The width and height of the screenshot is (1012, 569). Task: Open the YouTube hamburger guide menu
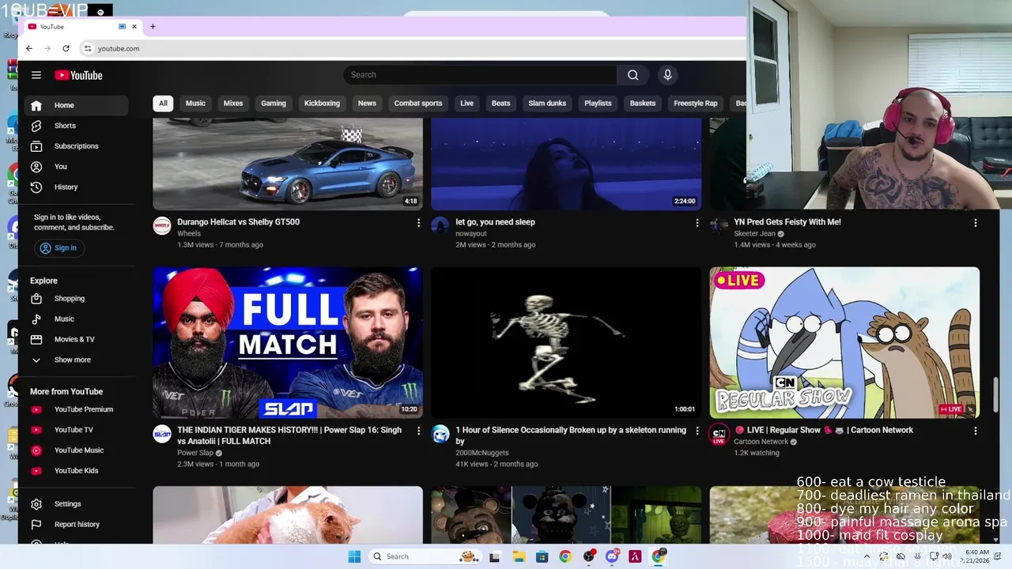pos(36,75)
